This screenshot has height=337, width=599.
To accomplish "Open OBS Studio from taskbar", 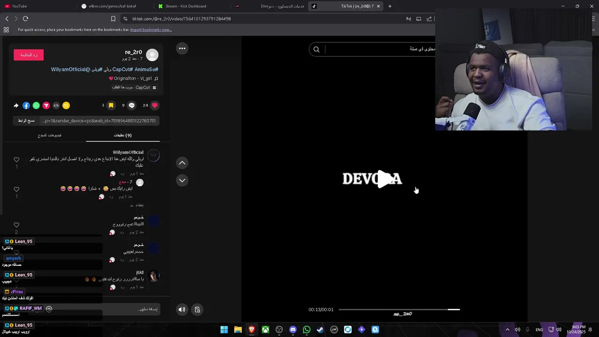I will pos(279,330).
